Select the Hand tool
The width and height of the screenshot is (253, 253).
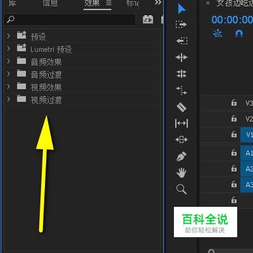182,173
